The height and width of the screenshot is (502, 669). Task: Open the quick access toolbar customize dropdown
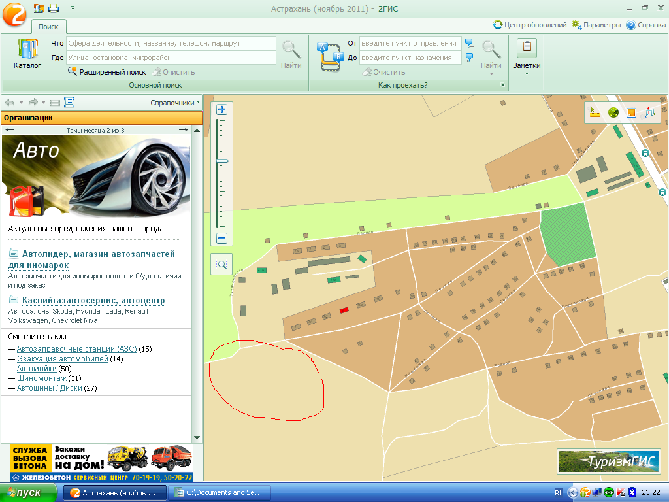pos(73,8)
